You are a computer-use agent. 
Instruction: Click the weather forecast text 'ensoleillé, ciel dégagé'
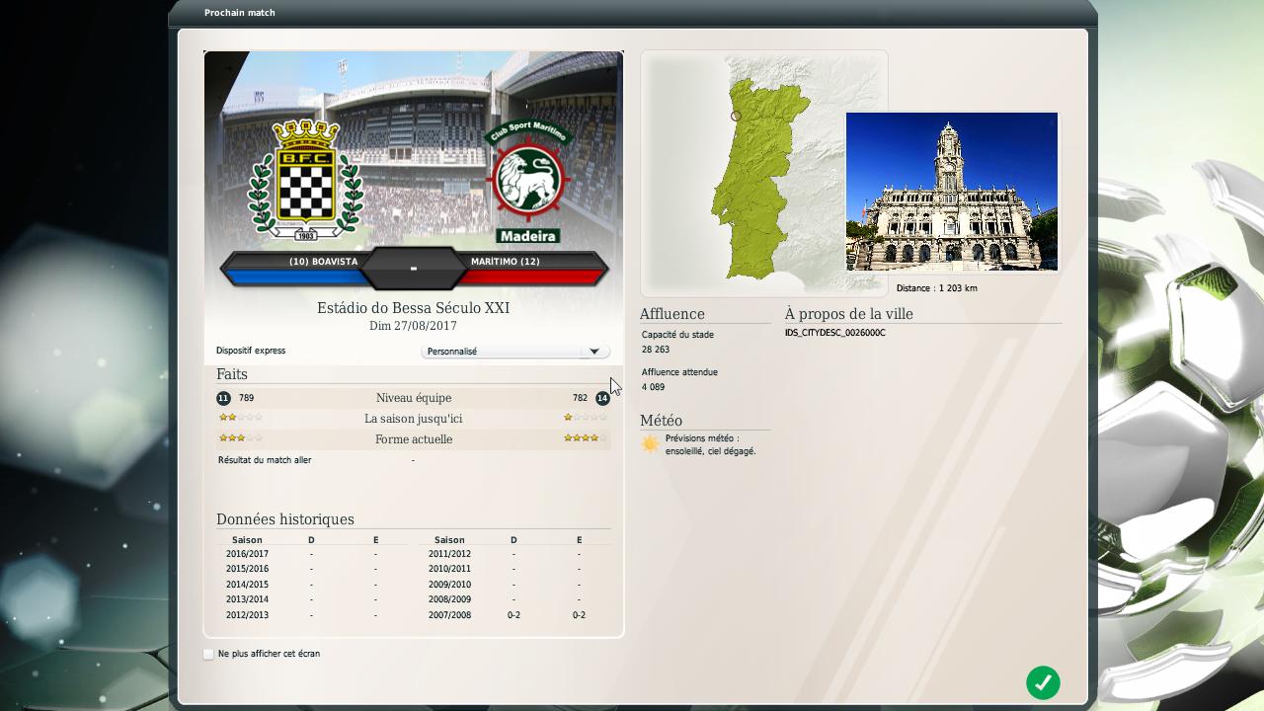click(711, 451)
